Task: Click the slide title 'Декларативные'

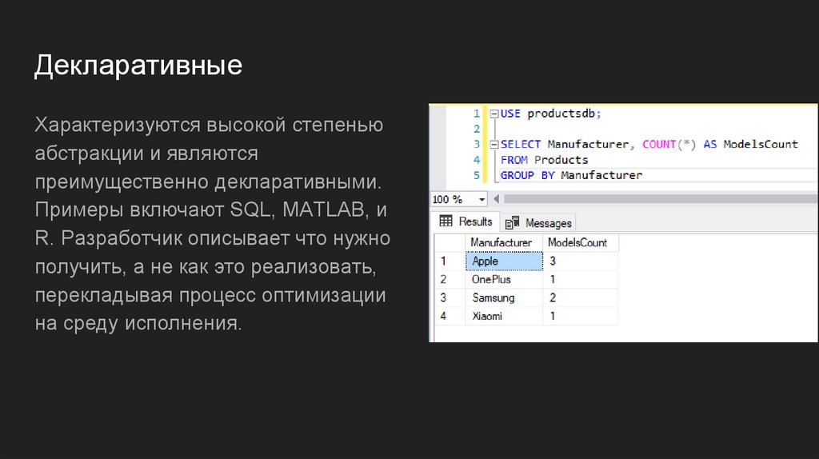Action: point(138,66)
